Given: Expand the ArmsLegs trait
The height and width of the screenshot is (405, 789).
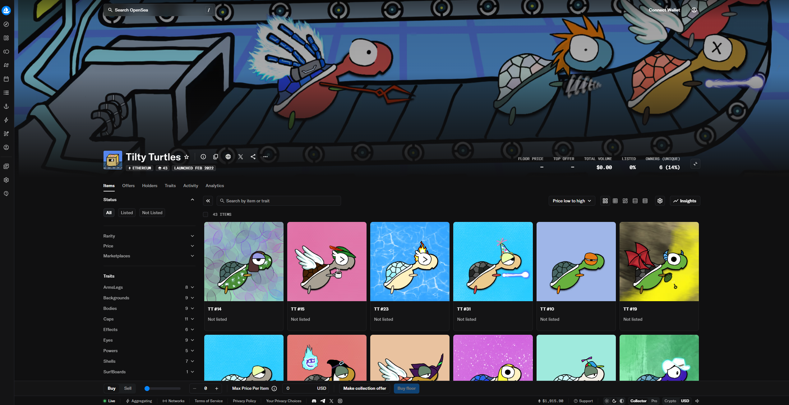Looking at the screenshot, I should pyautogui.click(x=149, y=287).
